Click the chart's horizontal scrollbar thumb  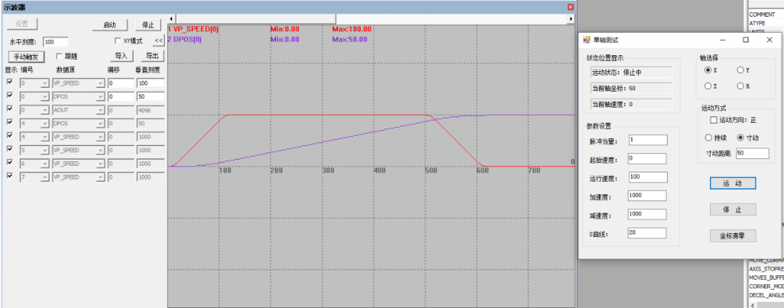tap(256, 18)
